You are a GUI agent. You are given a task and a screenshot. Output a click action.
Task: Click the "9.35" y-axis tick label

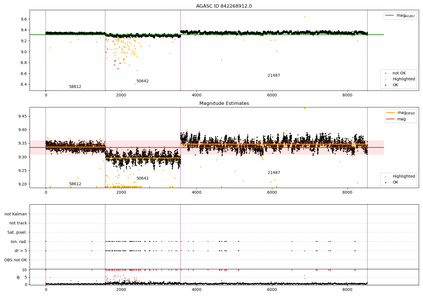(x=23, y=143)
